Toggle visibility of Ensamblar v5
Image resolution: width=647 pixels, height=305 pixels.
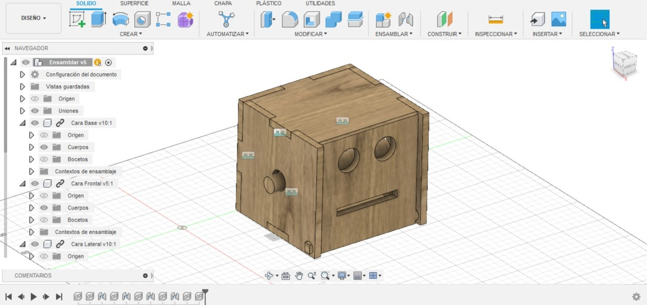point(26,62)
